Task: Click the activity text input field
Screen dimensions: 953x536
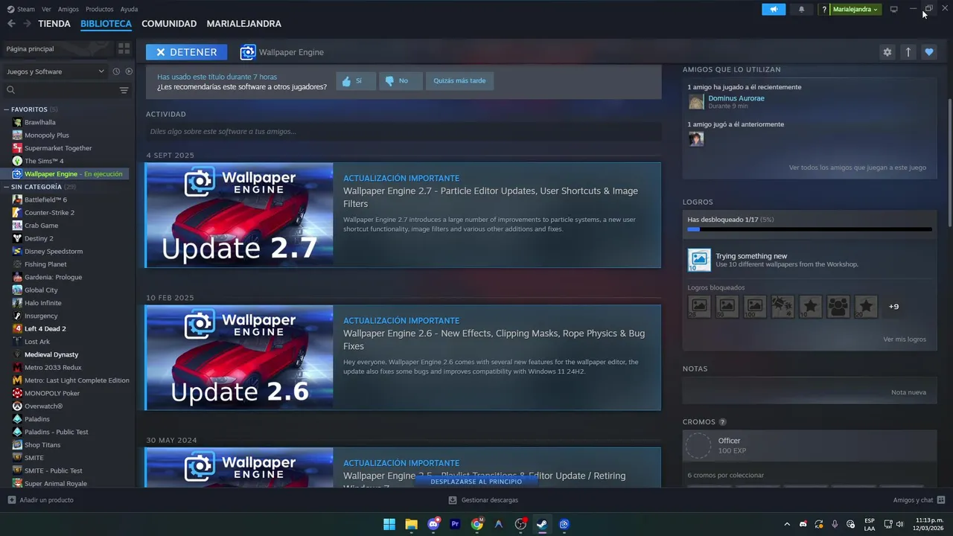Action: (x=404, y=132)
